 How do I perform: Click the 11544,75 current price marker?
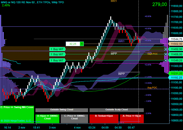coord(176,39)
